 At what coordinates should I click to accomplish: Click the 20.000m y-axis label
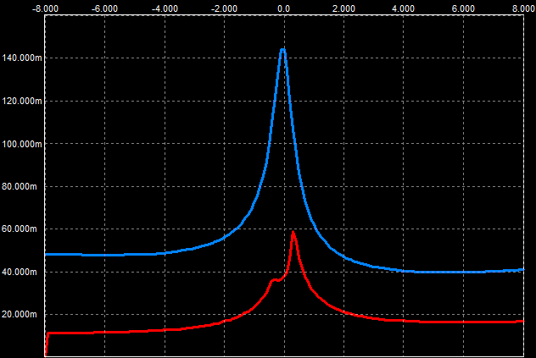(20, 314)
